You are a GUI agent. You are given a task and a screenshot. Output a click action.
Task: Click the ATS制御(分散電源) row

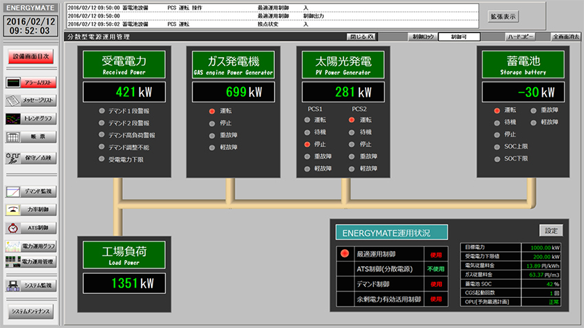[x=392, y=269]
